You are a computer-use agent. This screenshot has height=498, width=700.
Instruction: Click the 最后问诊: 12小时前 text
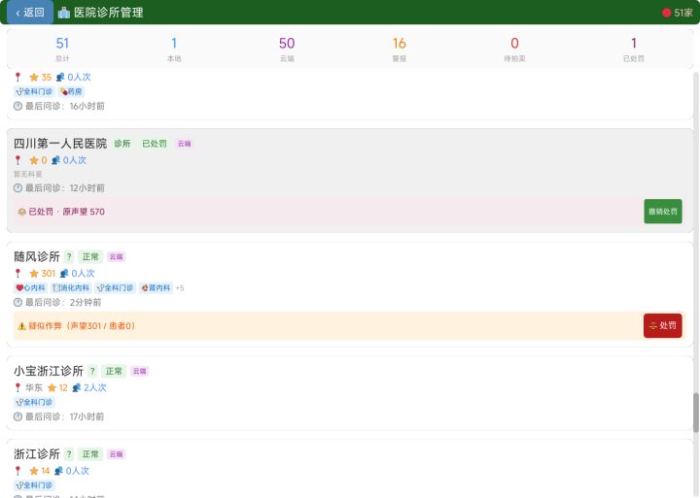point(65,188)
